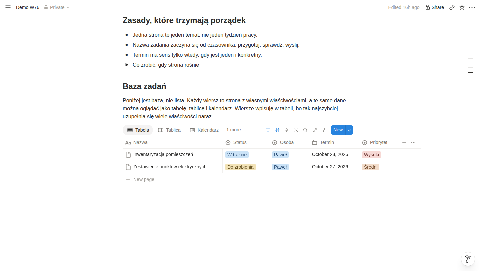Open the Priorytet column header menu
480x271 pixels.
379,143
